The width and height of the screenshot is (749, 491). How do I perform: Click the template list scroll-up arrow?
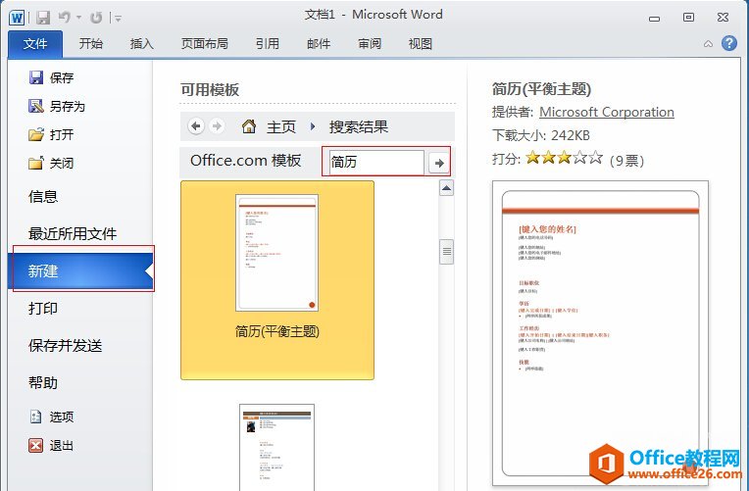coord(446,188)
